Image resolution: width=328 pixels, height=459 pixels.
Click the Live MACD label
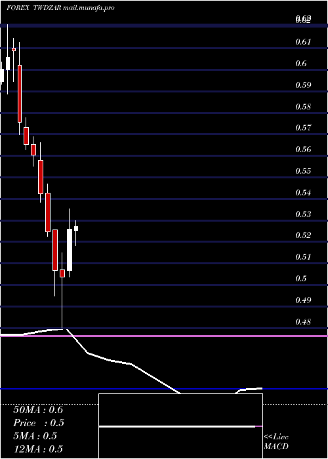click(276, 442)
